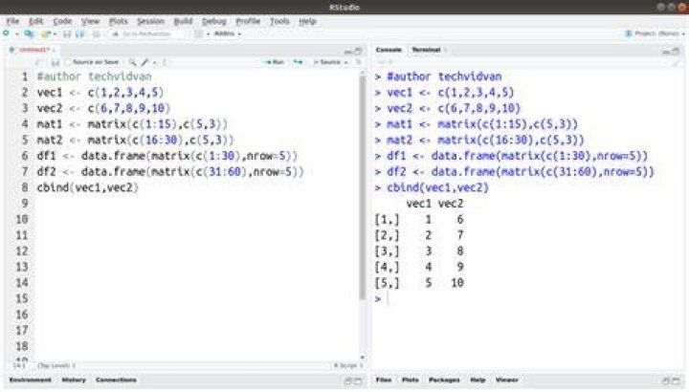
Task: Open the Profile menu
Action: (x=248, y=21)
